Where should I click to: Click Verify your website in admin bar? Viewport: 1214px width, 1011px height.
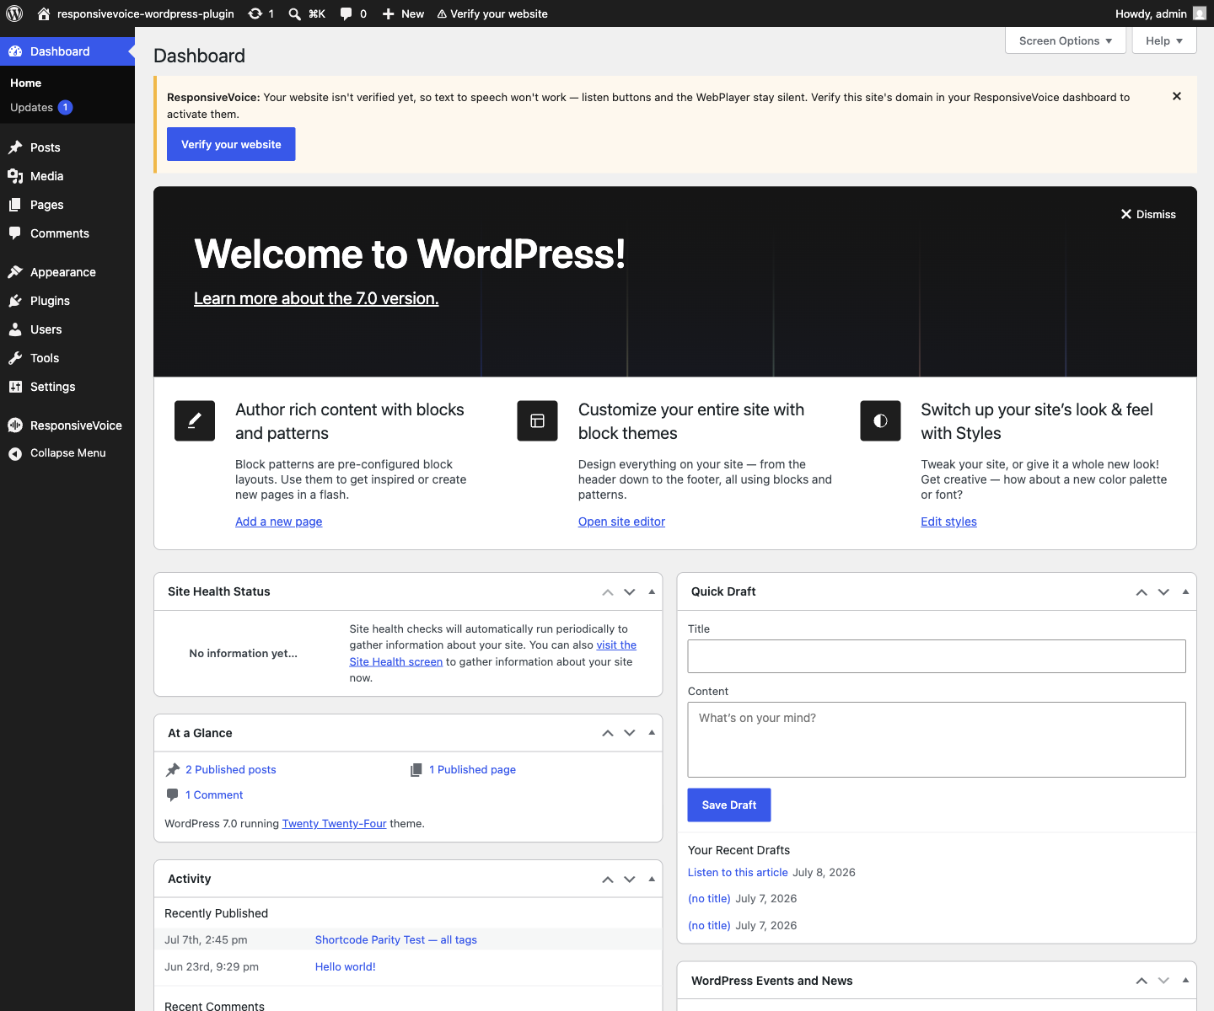(492, 13)
